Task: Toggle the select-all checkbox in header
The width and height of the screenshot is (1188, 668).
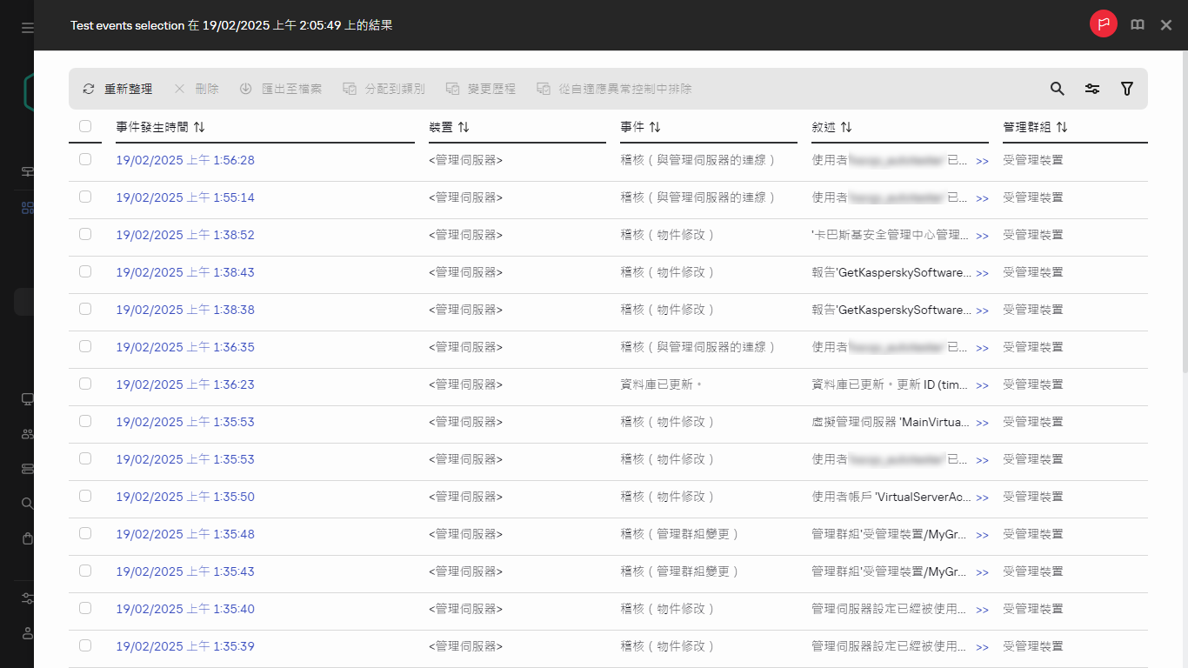Action: click(85, 126)
